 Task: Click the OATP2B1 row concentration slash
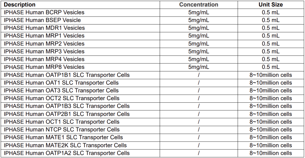(x=199, y=114)
